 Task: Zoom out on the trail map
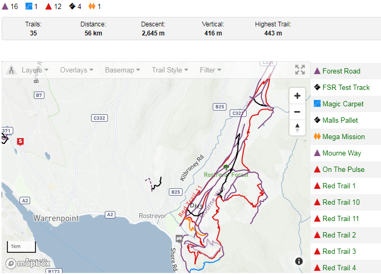click(x=297, y=112)
